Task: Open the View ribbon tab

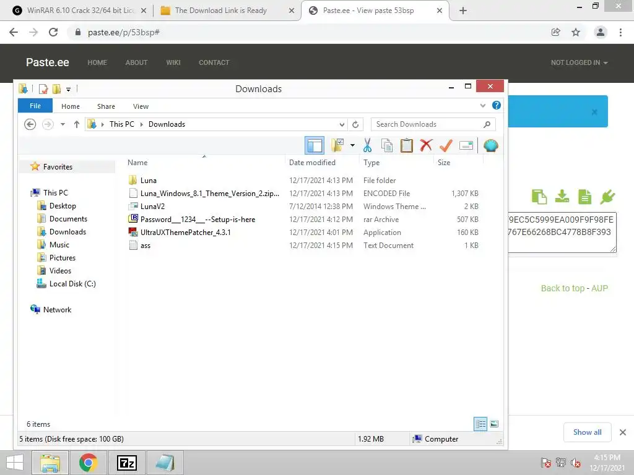Action: 141,106
